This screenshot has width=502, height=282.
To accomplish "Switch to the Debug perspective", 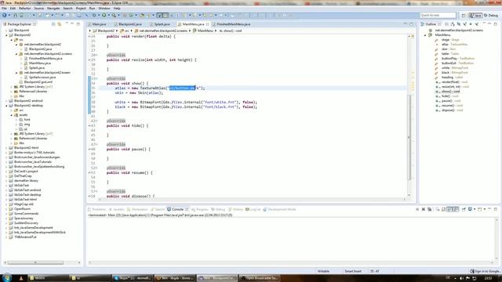I will click(x=491, y=16).
